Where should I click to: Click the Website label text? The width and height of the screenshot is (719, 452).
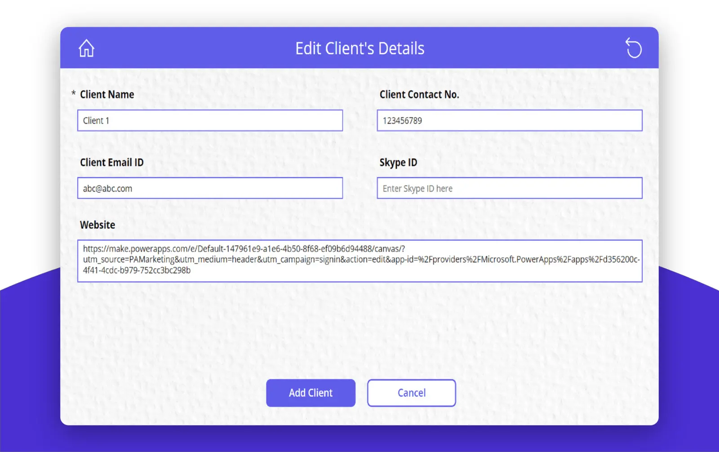click(98, 225)
